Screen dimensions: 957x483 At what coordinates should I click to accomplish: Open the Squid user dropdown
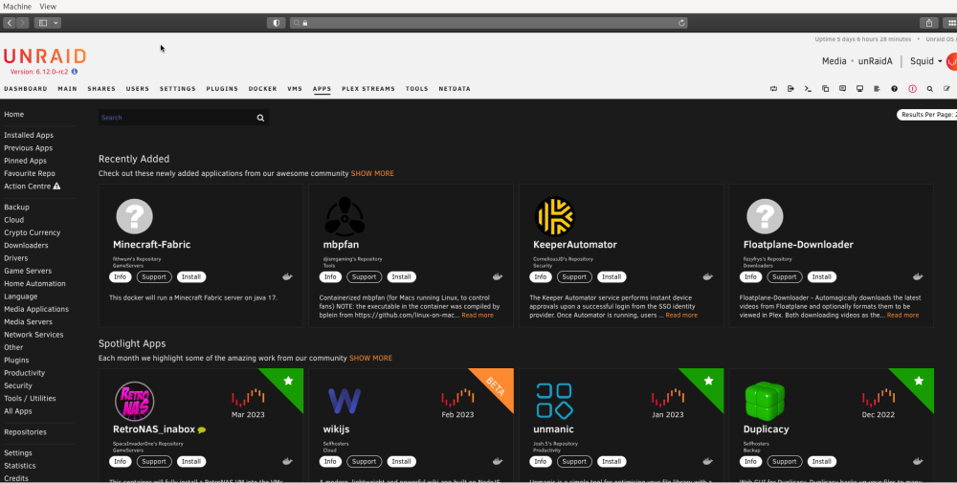(925, 61)
